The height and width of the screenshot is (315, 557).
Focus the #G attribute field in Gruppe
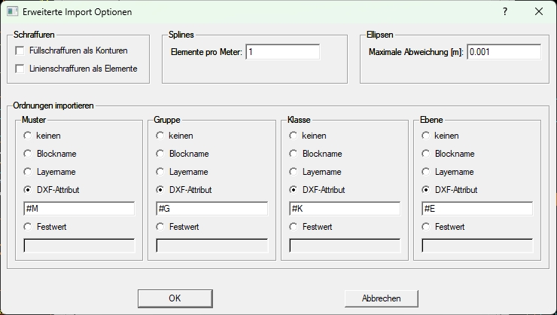tap(212, 209)
